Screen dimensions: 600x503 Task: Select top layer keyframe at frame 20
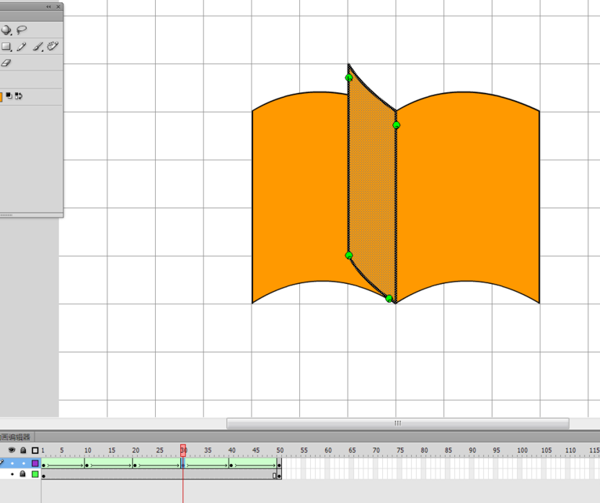pos(135,465)
